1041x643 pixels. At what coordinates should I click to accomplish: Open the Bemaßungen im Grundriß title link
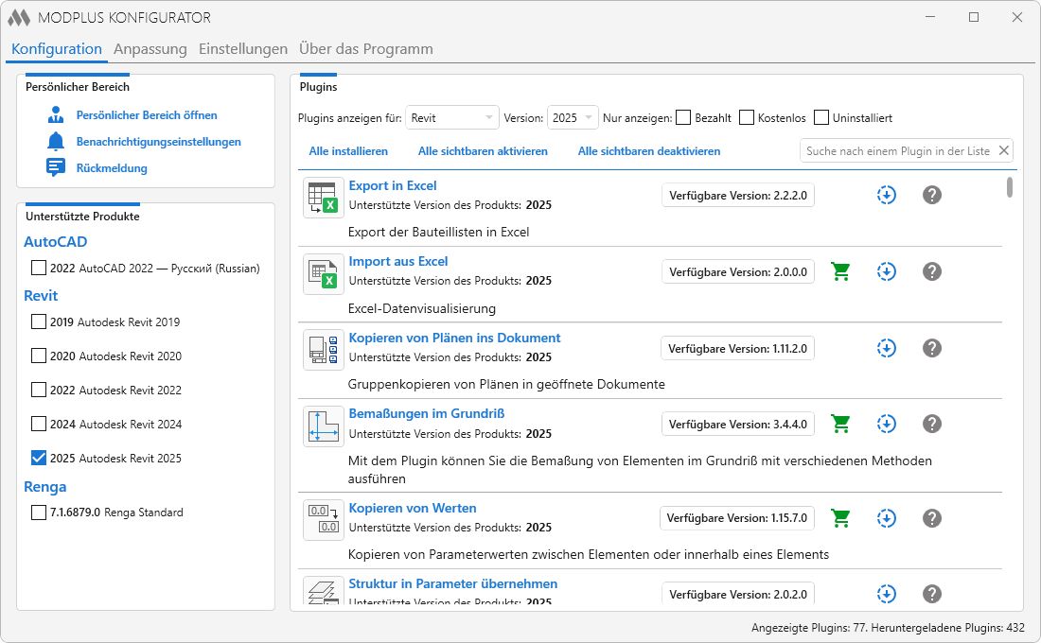click(426, 413)
